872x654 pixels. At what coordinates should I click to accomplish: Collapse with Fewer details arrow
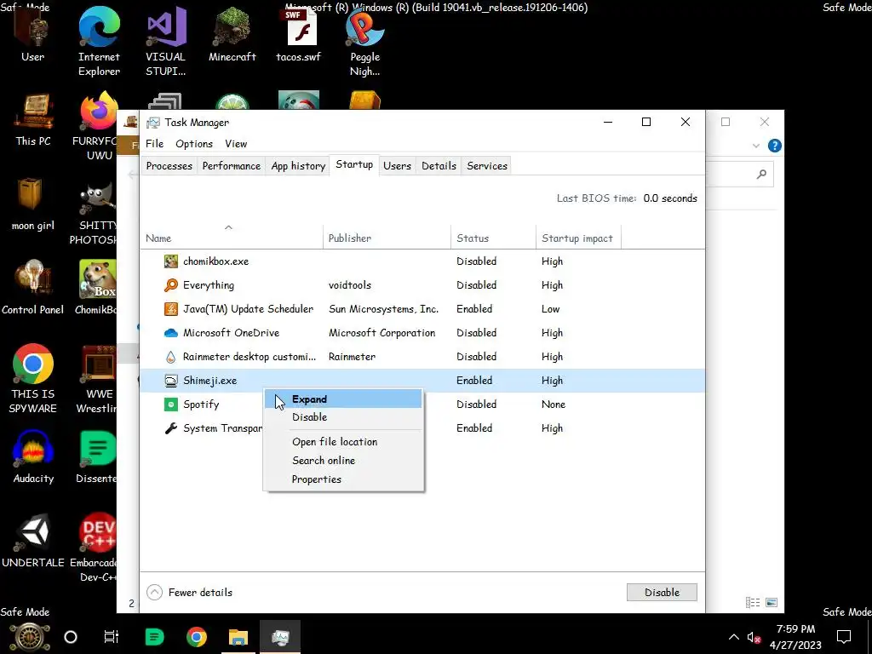[x=155, y=593]
